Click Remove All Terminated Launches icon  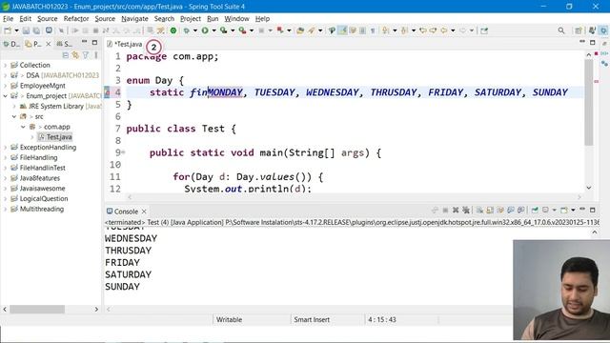click(466, 210)
